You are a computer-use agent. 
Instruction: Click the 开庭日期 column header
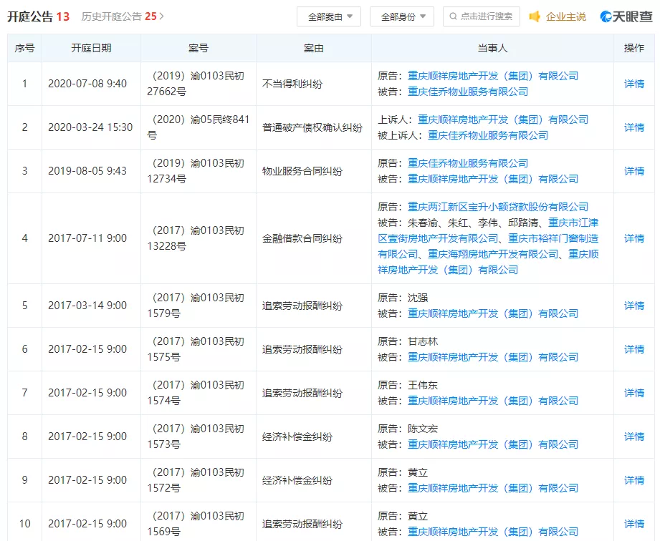click(x=91, y=48)
